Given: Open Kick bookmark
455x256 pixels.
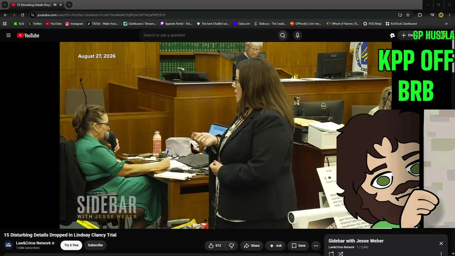Looking at the screenshot, I should point(19,24).
